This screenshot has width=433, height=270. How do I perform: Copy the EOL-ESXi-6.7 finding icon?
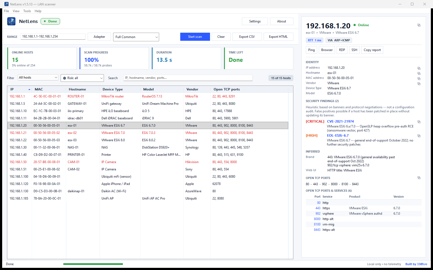tap(419, 136)
